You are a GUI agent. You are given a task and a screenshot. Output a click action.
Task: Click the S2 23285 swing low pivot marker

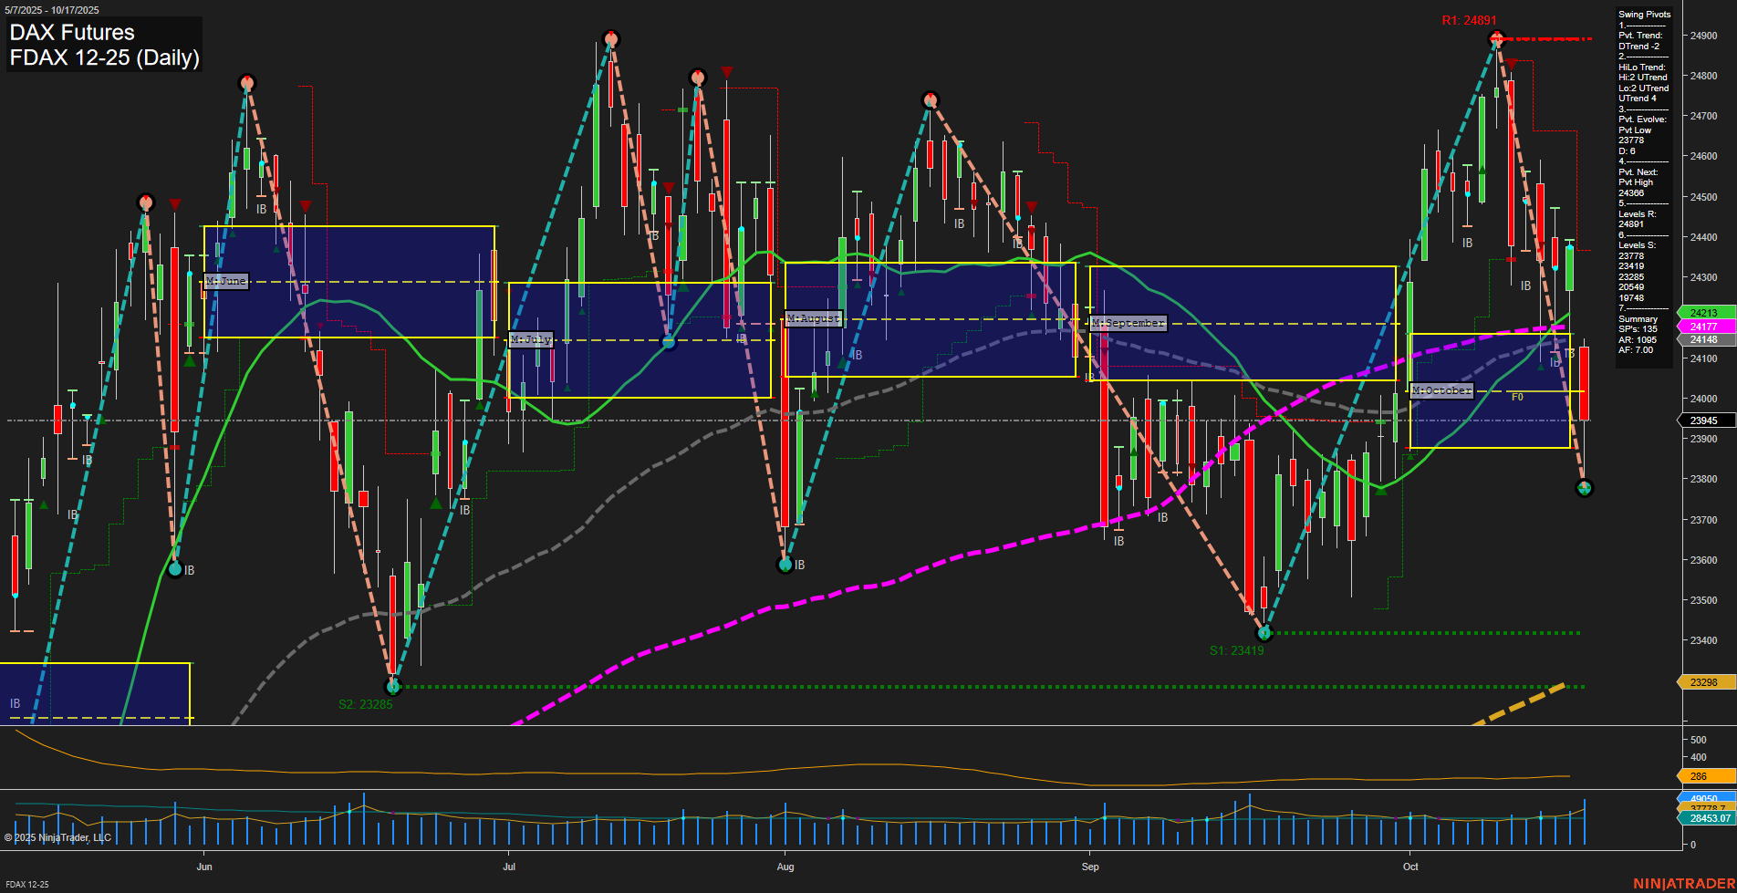pyautogui.click(x=394, y=688)
